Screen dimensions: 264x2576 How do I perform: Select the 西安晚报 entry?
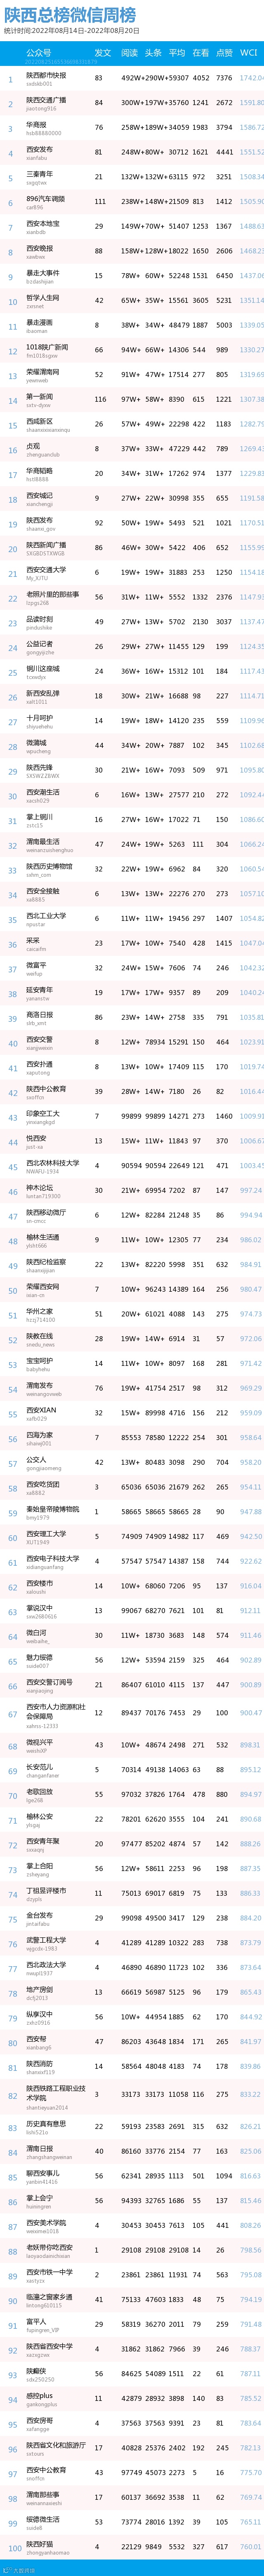coord(39,248)
